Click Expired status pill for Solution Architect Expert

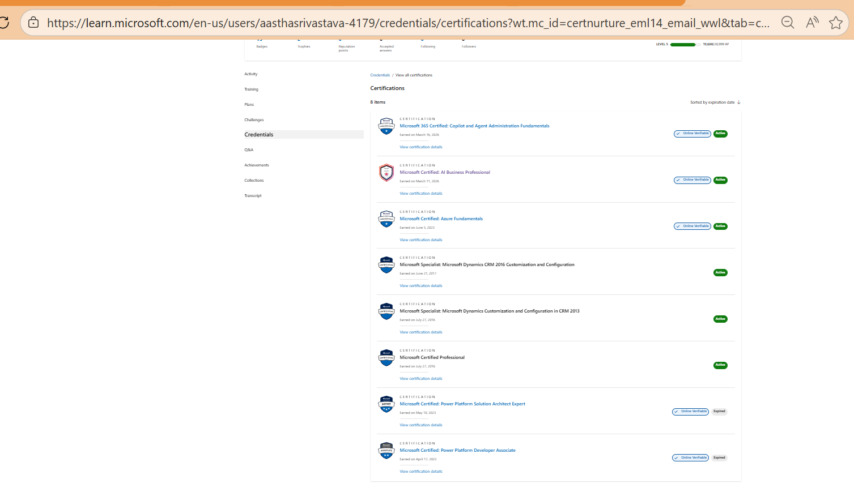[x=719, y=412]
